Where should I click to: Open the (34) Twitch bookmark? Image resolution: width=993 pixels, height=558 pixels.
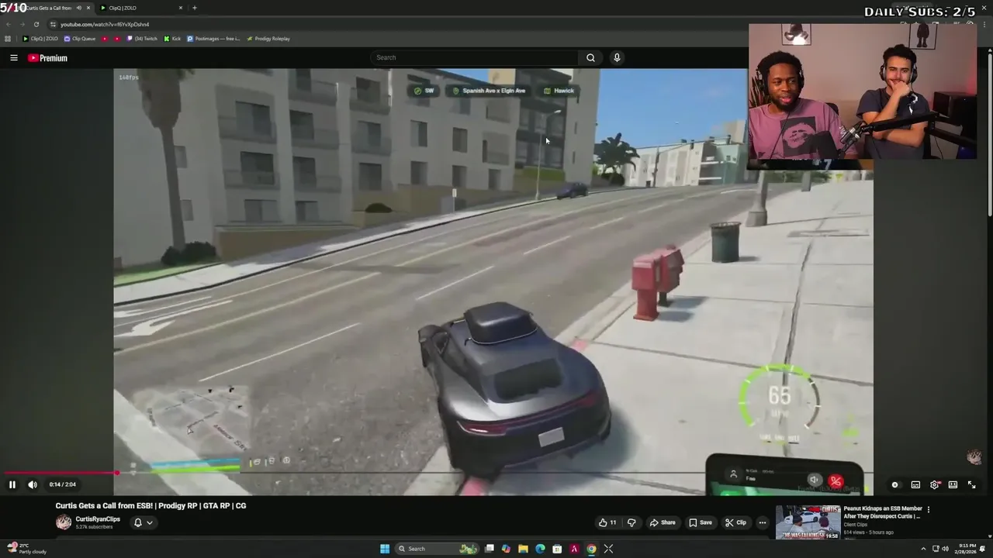[x=141, y=39]
